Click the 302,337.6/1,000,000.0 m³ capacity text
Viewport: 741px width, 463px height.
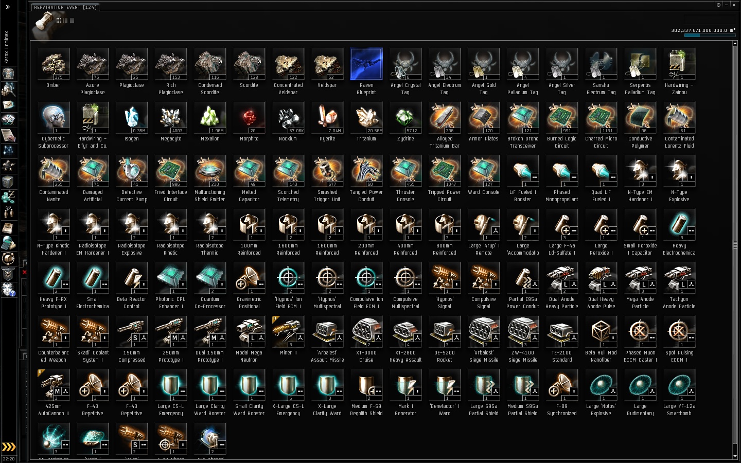[703, 30]
